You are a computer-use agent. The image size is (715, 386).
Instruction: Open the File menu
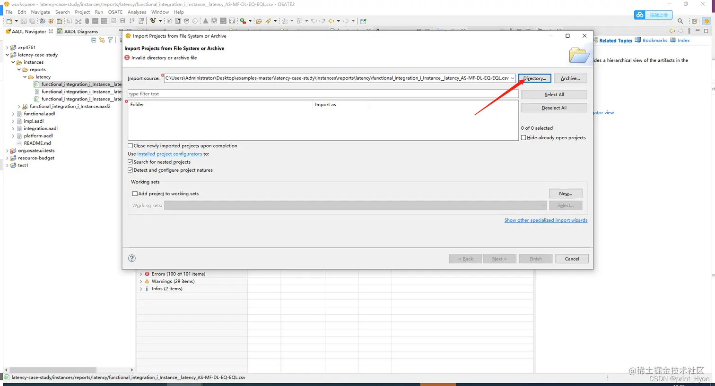point(9,12)
